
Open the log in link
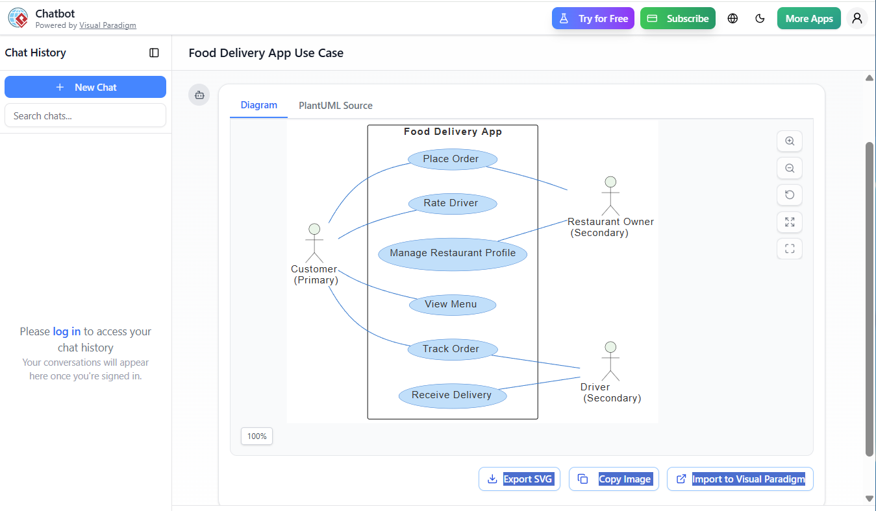66,331
